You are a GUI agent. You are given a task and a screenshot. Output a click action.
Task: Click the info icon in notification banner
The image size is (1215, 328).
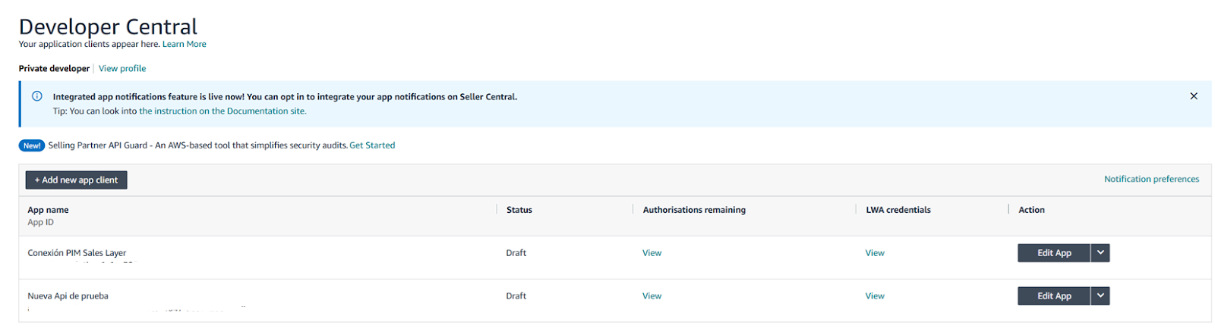click(36, 96)
